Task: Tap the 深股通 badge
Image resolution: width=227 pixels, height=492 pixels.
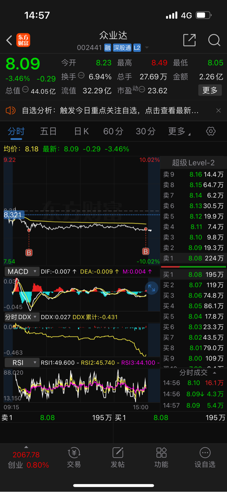Action: (122, 48)
